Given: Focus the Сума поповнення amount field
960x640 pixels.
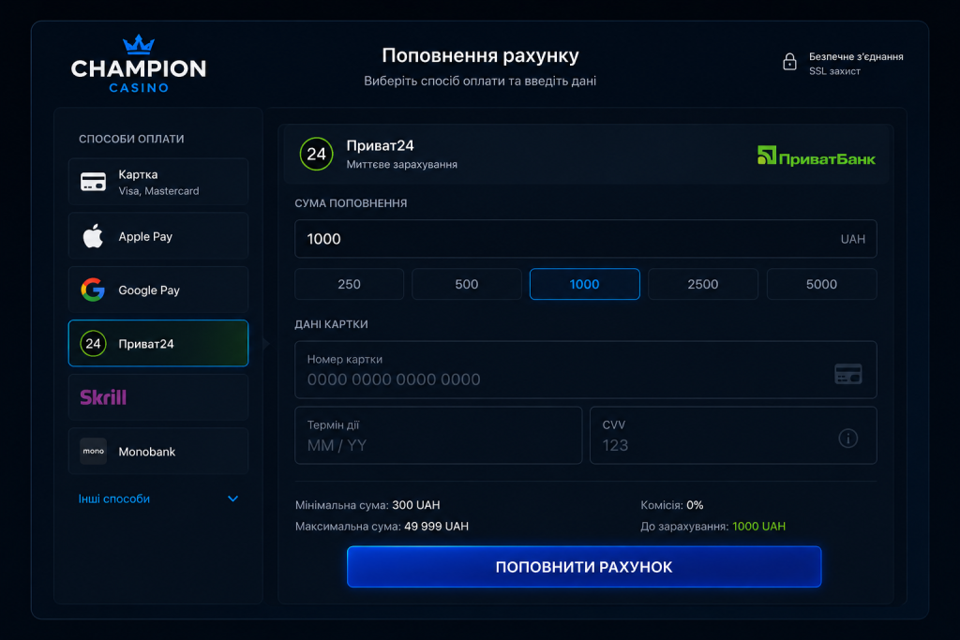Looking at the screenshot, I should pos(585,239).
